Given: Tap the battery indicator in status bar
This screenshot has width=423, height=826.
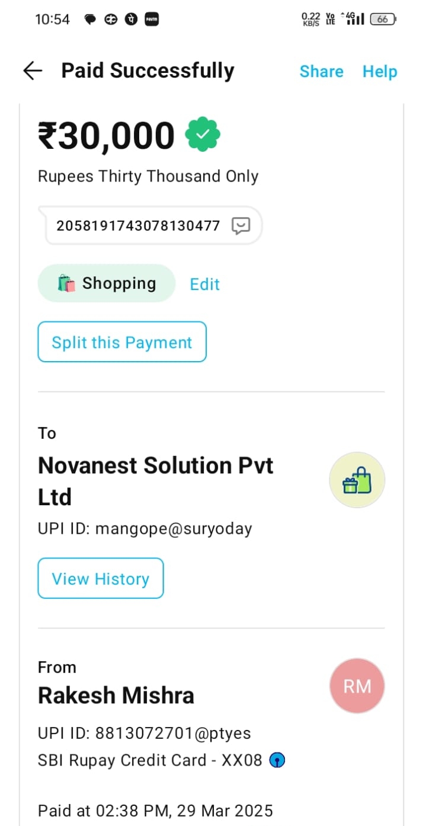Looking at the screenshot, I should (383, 19).
